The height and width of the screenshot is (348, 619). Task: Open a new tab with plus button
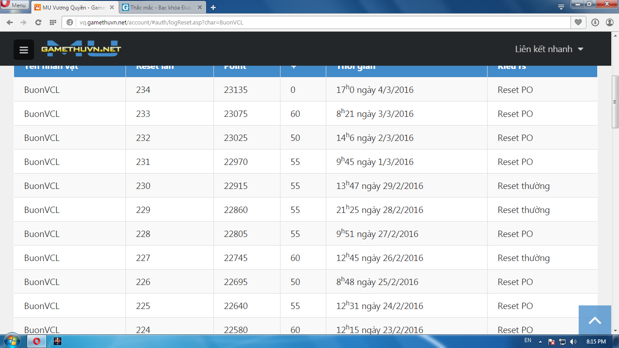pos(213,7)
